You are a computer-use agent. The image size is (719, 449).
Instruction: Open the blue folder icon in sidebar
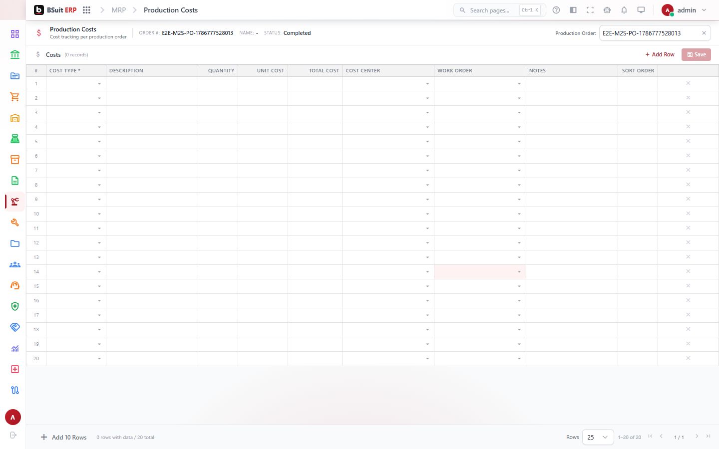point(15,243)
